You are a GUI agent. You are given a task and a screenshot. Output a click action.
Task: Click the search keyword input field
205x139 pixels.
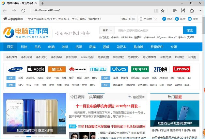pos(149,30)
